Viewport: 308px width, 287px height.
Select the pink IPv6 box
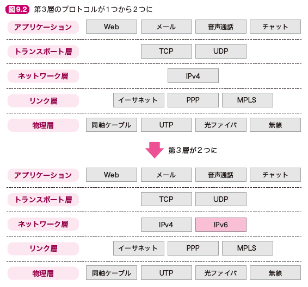point(221,225)
